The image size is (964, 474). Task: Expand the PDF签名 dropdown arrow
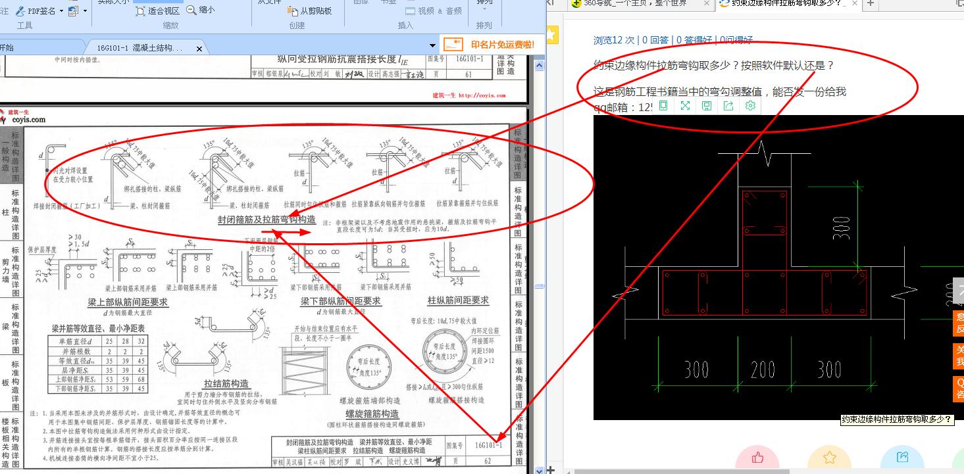coord(61,11)
